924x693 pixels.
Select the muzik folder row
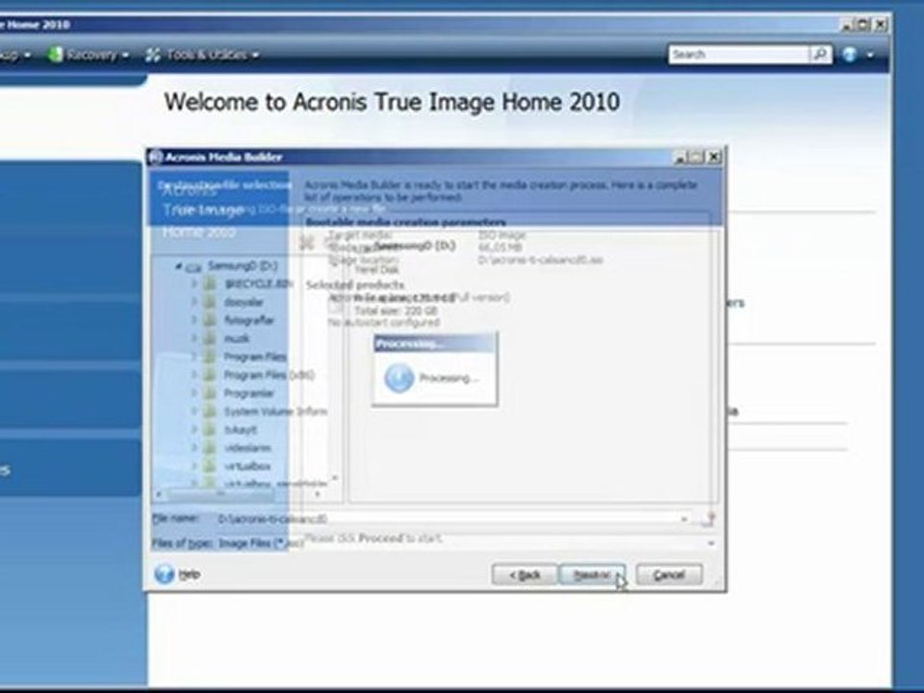coord(237,338)
